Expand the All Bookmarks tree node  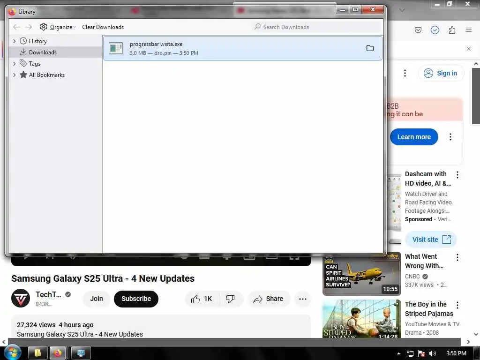[x=14, y=75]
